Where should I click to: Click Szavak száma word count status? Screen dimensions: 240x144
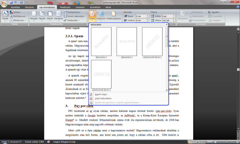tap(34, 142)
